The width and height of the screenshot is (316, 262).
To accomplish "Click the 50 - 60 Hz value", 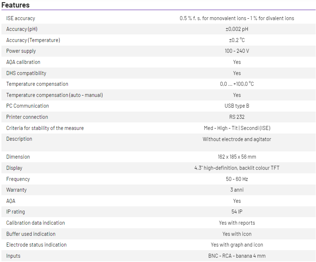I will tap(237, 179).
